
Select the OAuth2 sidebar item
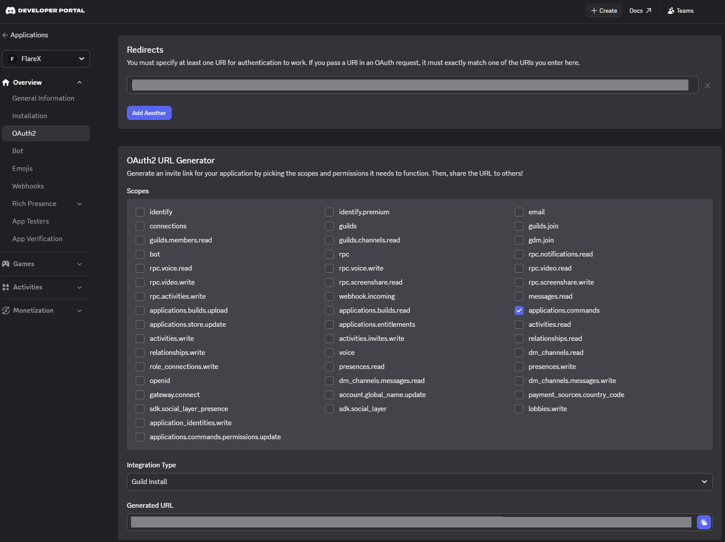(x=46, y=134)
